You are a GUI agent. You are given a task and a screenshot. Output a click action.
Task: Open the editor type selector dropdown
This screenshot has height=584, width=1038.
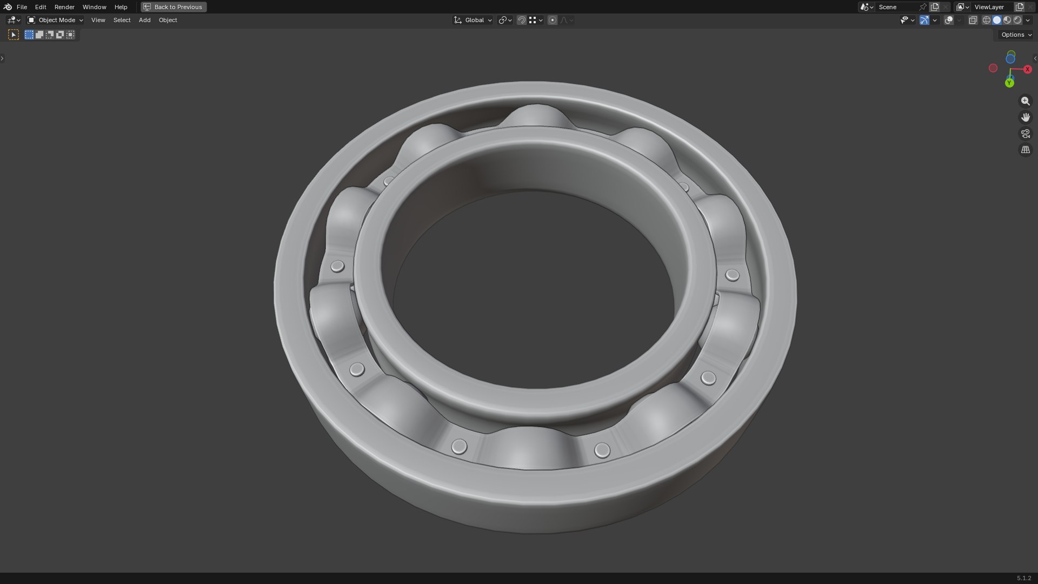[14, 20]
